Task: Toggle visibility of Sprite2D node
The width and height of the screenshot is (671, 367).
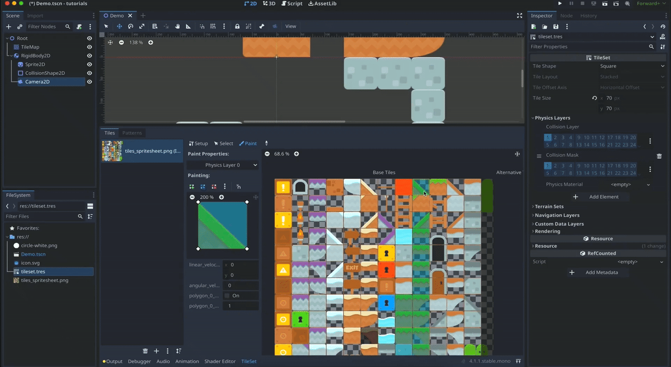Action: [89, 64]
